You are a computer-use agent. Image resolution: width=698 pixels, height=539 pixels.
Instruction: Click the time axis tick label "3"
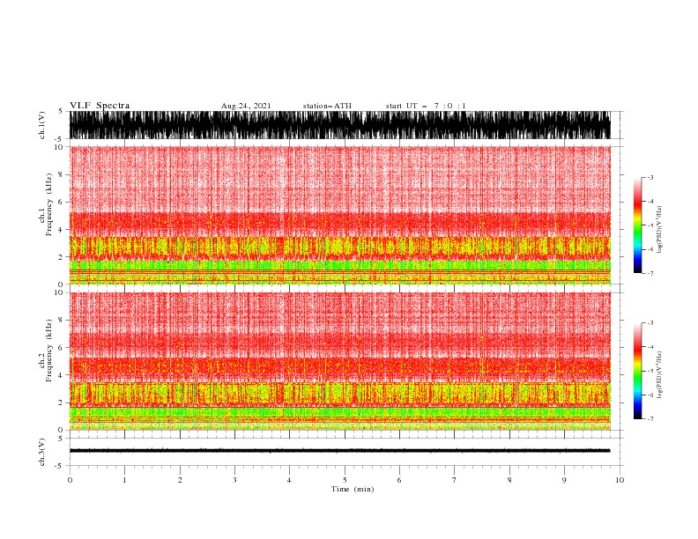(234, 480)
